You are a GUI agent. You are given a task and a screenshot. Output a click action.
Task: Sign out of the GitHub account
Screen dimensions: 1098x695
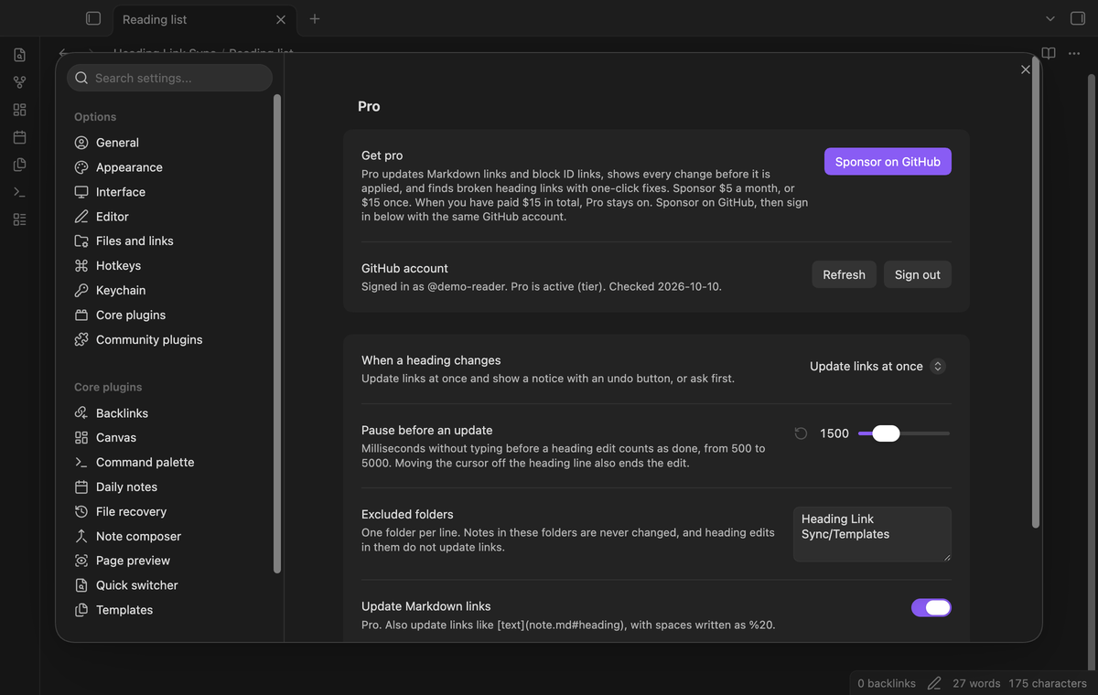(x=918, y=274)
